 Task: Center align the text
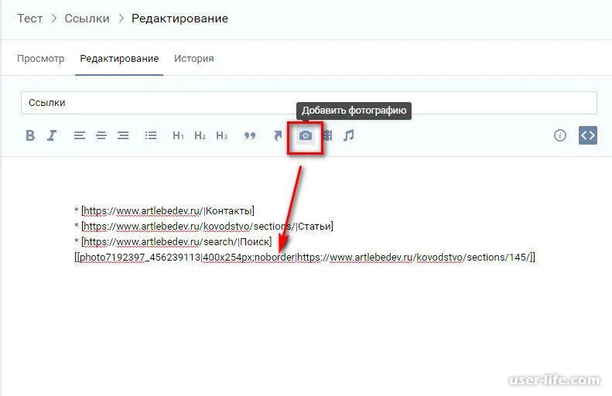pyautogui.click(x=101, y=135)
